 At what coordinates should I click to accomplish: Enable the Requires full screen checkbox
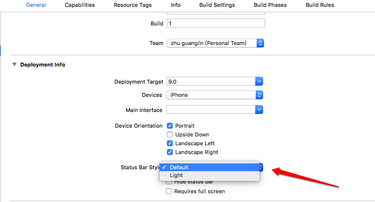pos(170,191)
